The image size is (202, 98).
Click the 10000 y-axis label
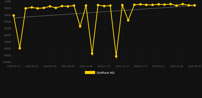(7, 62)
